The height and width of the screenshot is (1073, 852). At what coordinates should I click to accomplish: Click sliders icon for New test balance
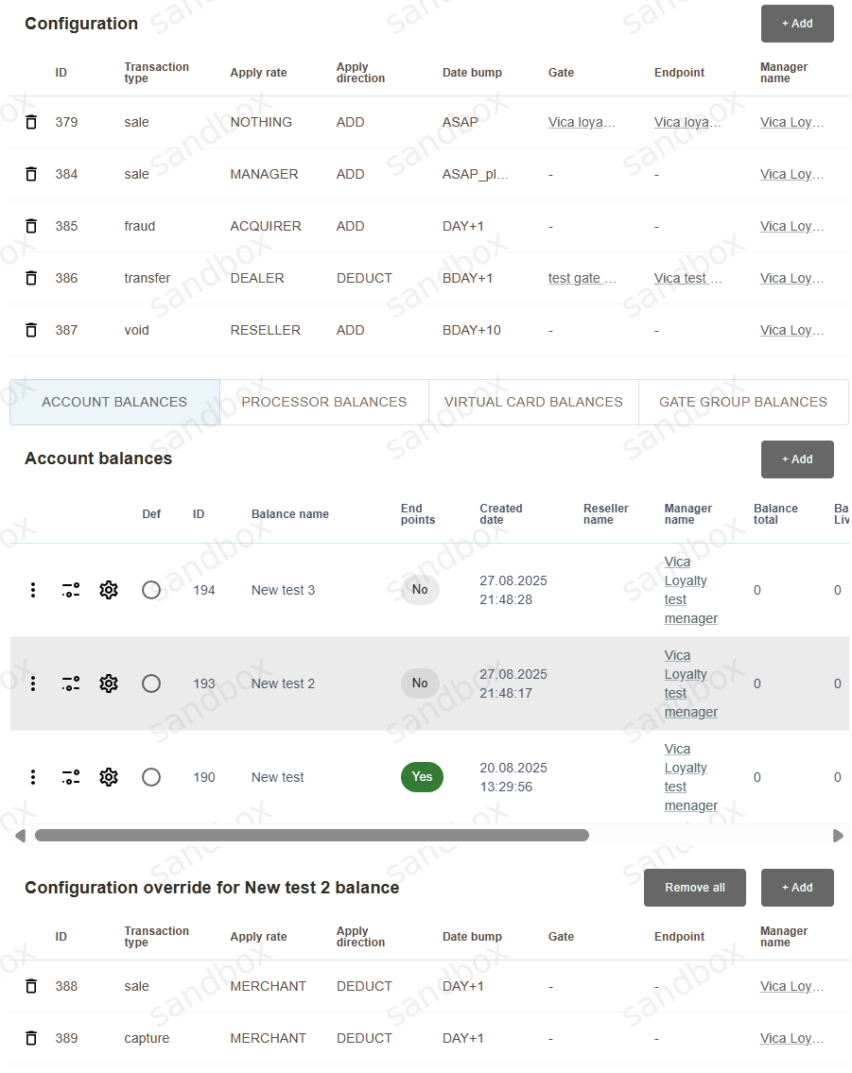tap(71, 777)
